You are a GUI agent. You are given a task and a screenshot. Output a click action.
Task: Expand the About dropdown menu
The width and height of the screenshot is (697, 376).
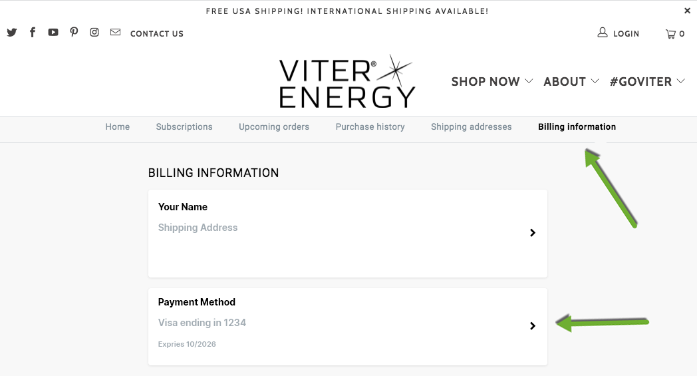click(x=571, y=82)
